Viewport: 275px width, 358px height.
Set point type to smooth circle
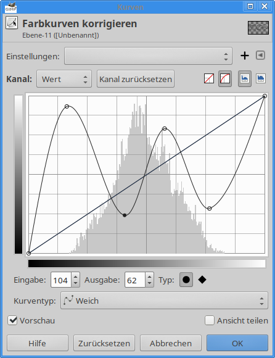186,280
